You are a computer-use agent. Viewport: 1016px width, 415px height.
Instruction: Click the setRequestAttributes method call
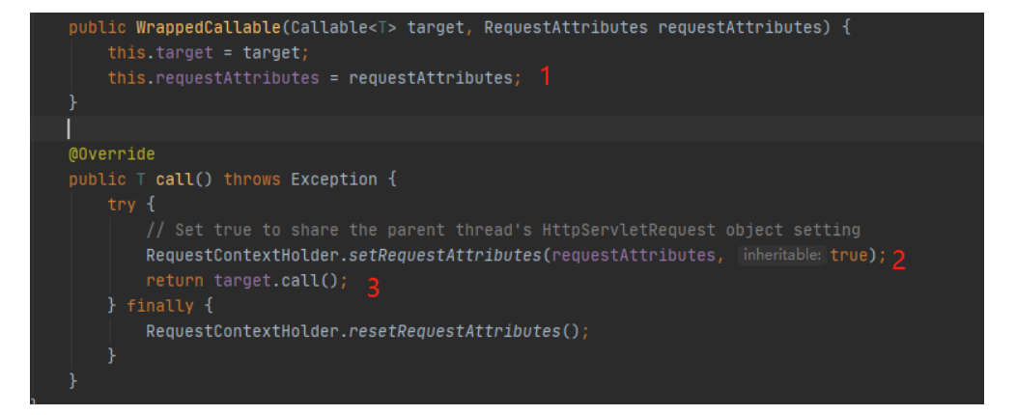pyautogui.click(x=444, y=255)
